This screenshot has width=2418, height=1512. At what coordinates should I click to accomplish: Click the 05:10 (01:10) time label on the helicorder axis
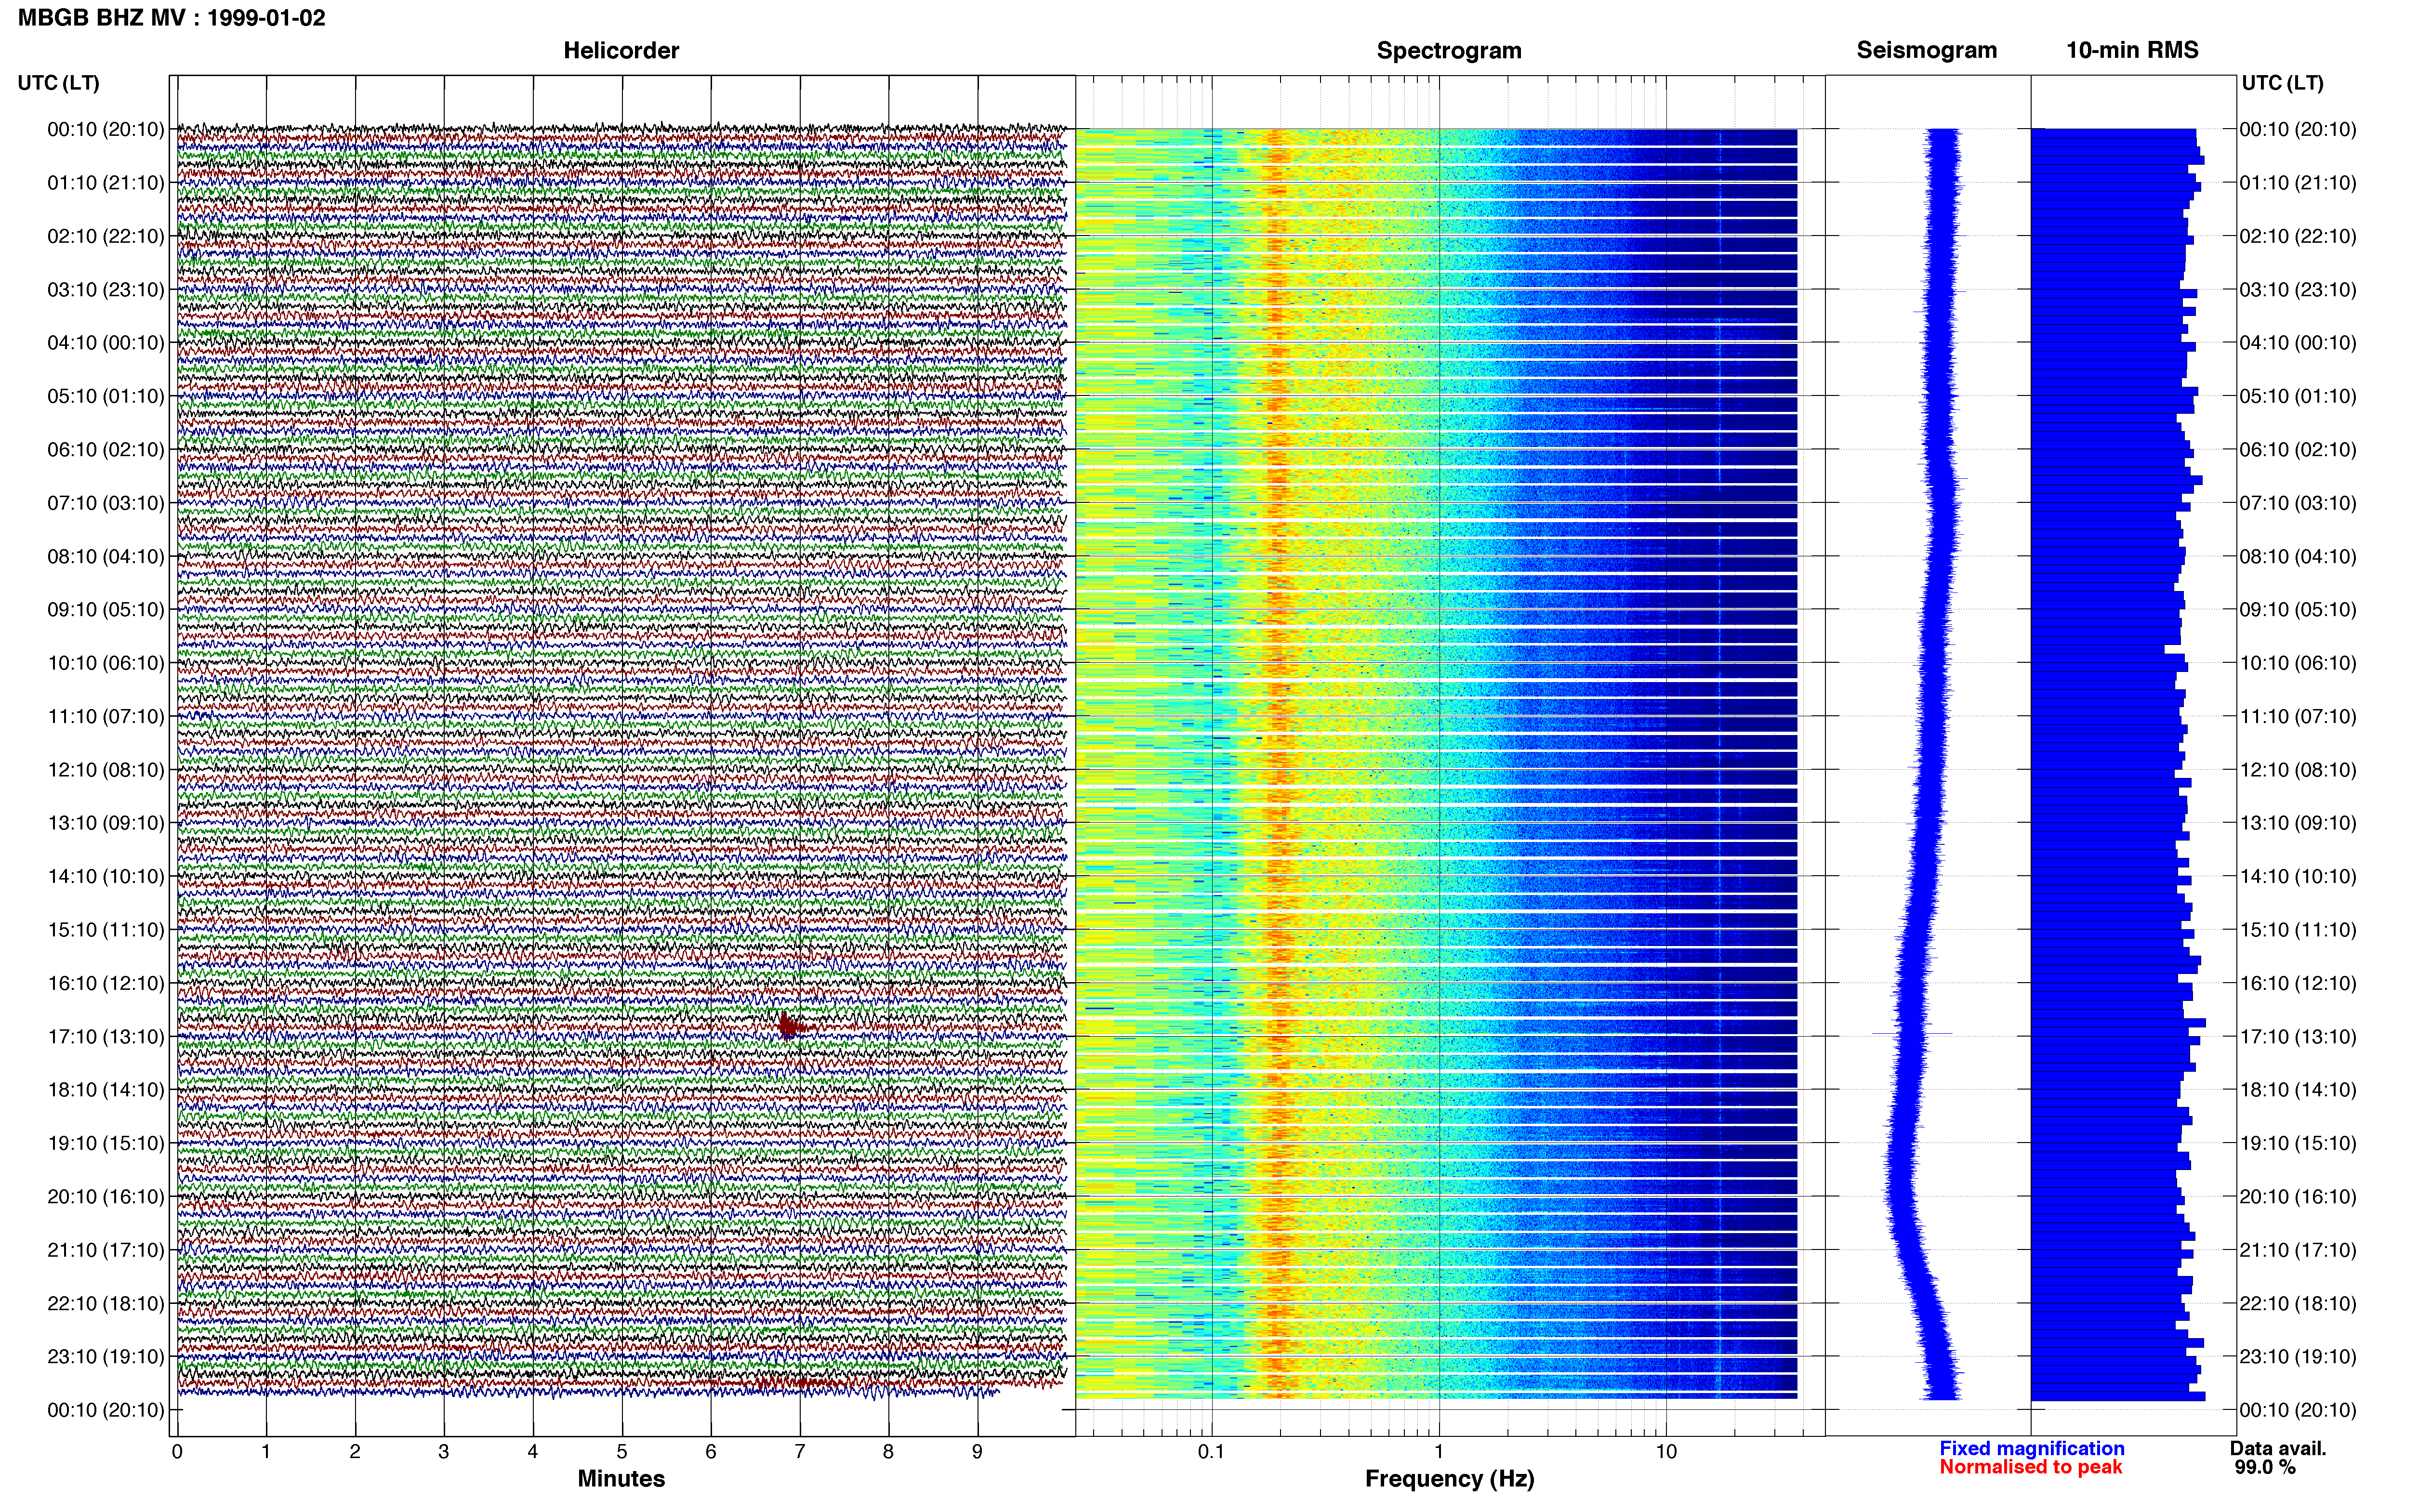click(106, 396)
